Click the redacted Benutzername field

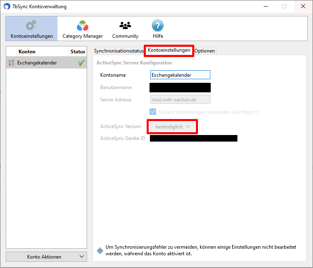pos(180,87)
